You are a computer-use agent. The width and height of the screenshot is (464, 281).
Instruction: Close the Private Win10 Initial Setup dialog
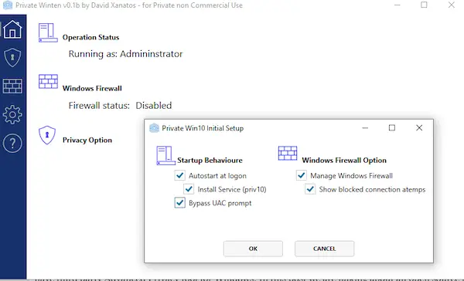coord(419,127)
